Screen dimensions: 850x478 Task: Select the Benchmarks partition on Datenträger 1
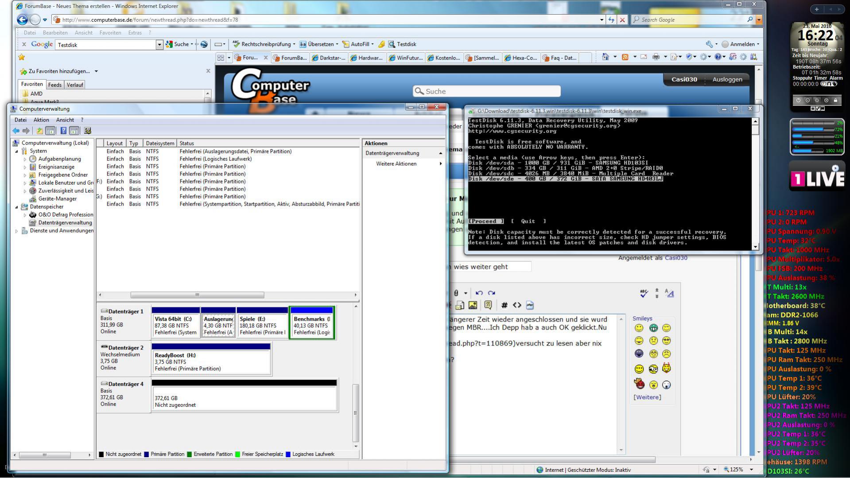(x=312, y=322)
